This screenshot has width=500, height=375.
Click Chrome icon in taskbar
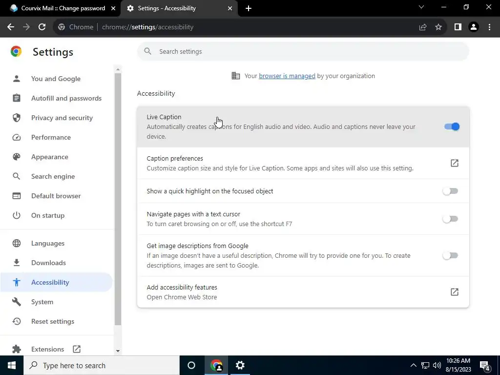216,365
